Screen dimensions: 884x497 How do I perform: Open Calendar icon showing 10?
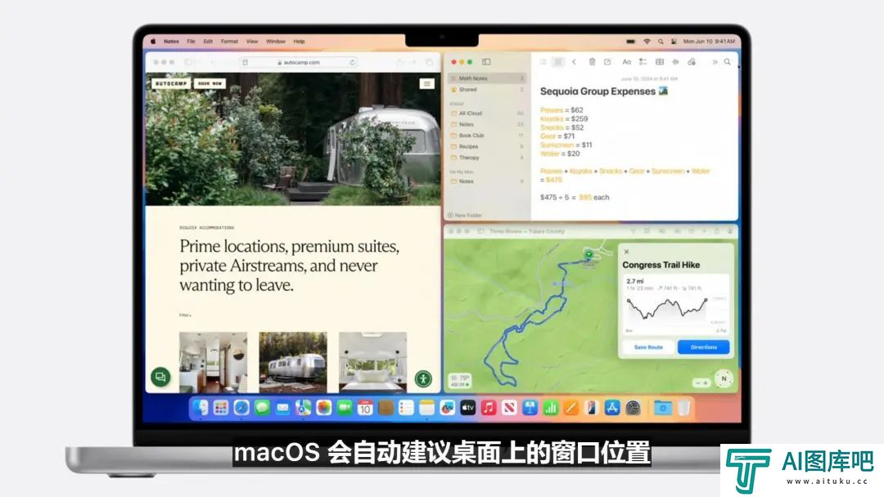[x=365, y=408]
